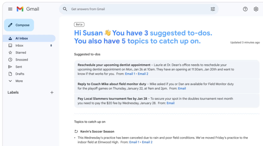This screenshot has height=146, width=263.
Task: Open the main menu hamburger icon
Action: pyautogui.click(x=10, y=9)
